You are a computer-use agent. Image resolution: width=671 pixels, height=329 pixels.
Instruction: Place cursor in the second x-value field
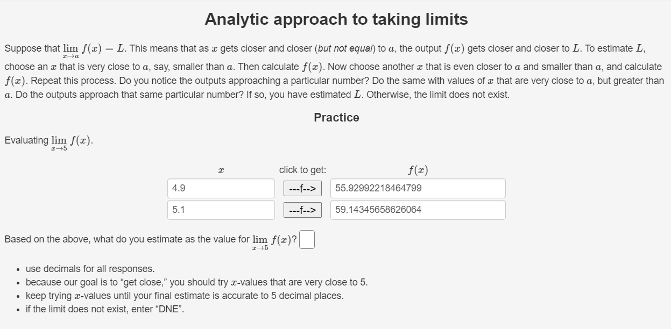coord(221,210)
